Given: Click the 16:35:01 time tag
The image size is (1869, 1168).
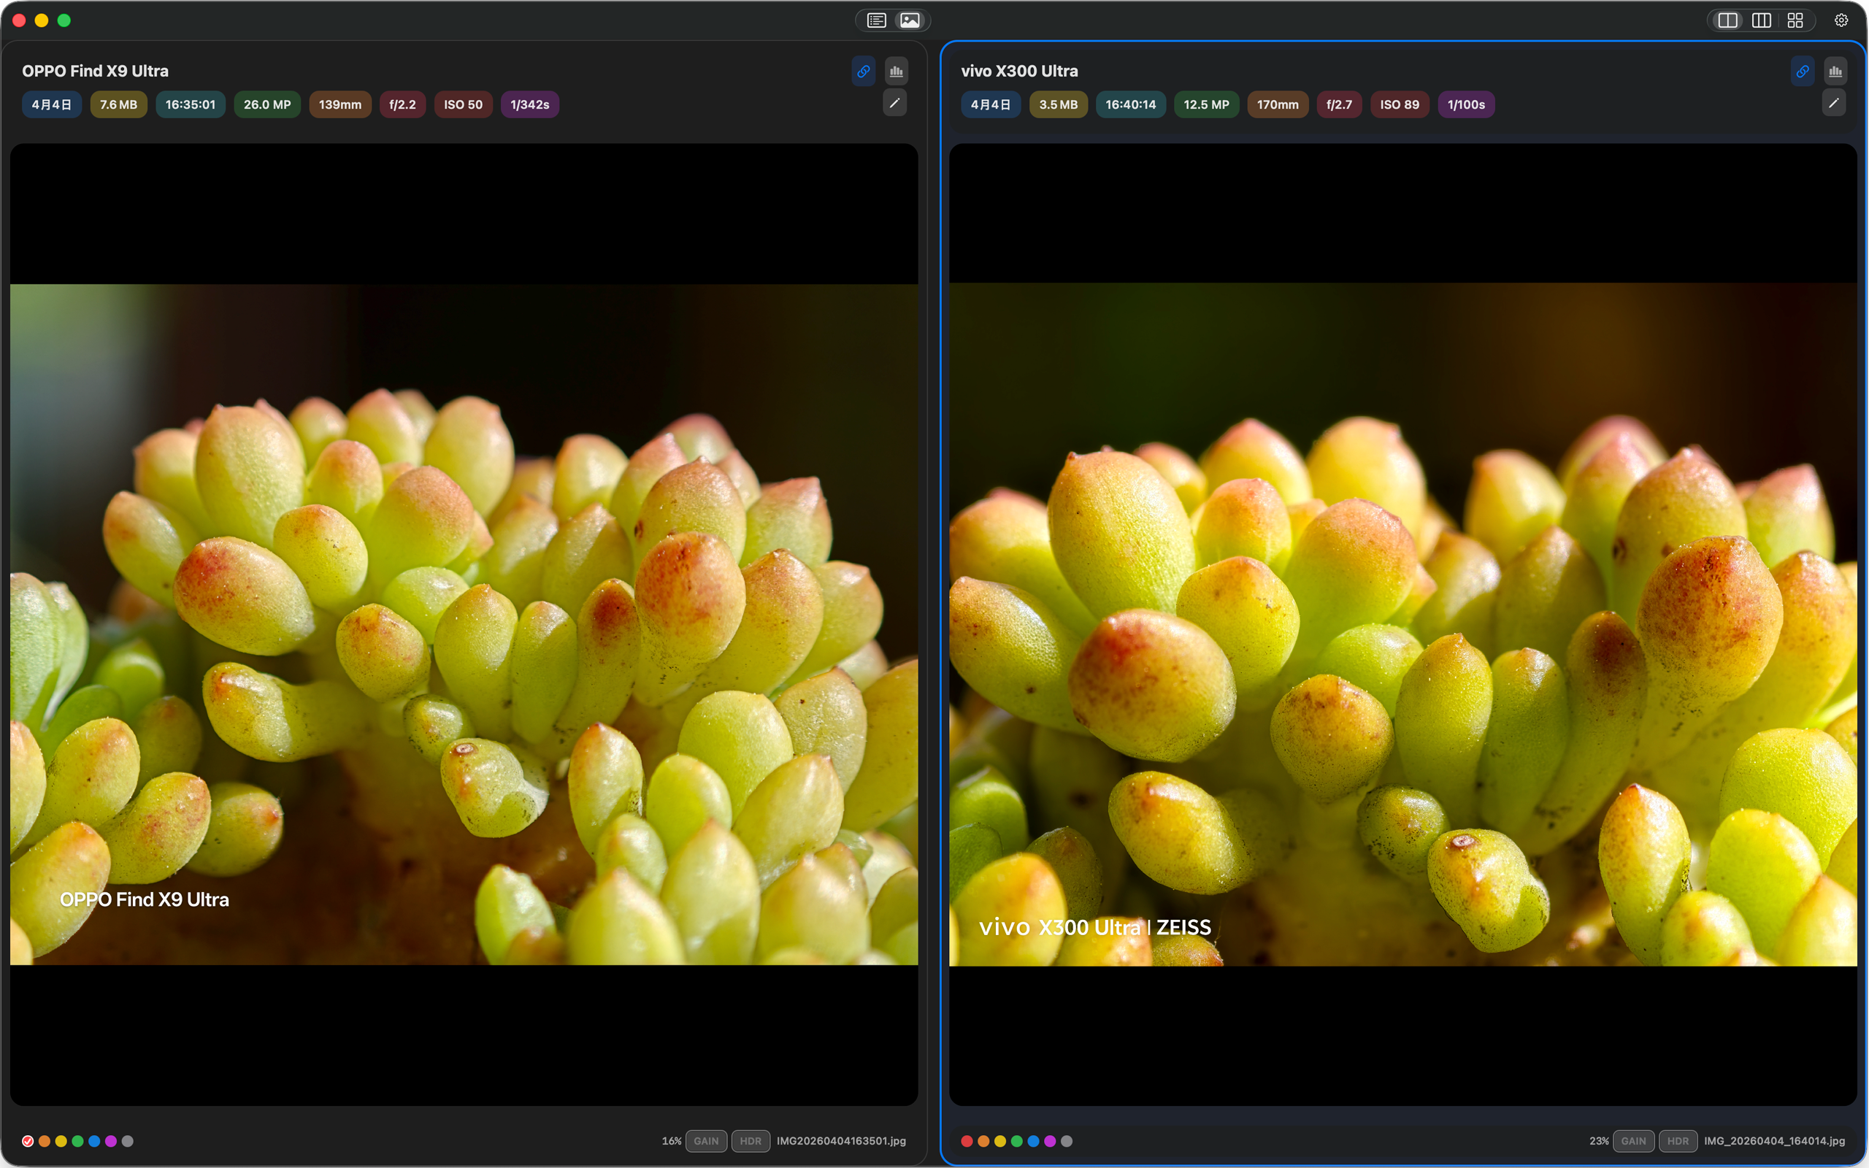Looking at the screenshot, I should point(190,104).
